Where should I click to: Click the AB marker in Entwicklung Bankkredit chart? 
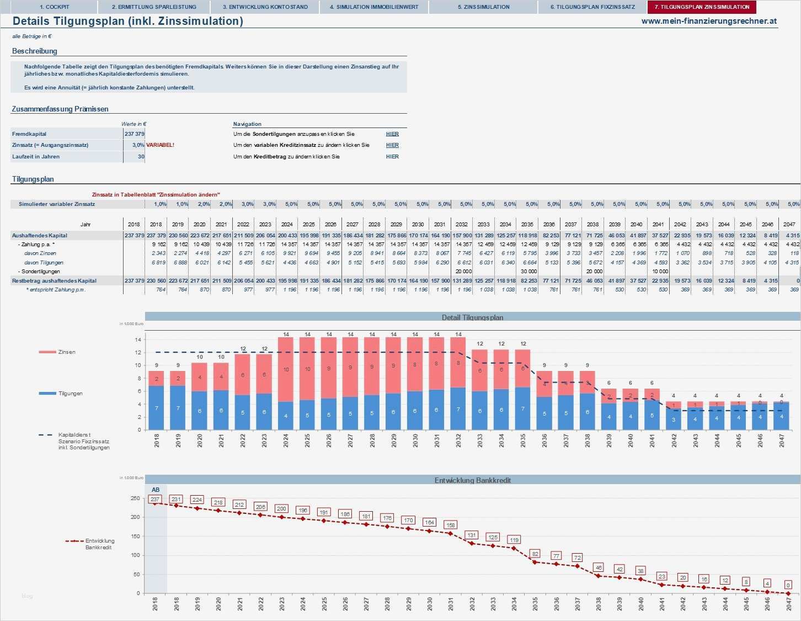pyautogui.click(x=155, y=490)
